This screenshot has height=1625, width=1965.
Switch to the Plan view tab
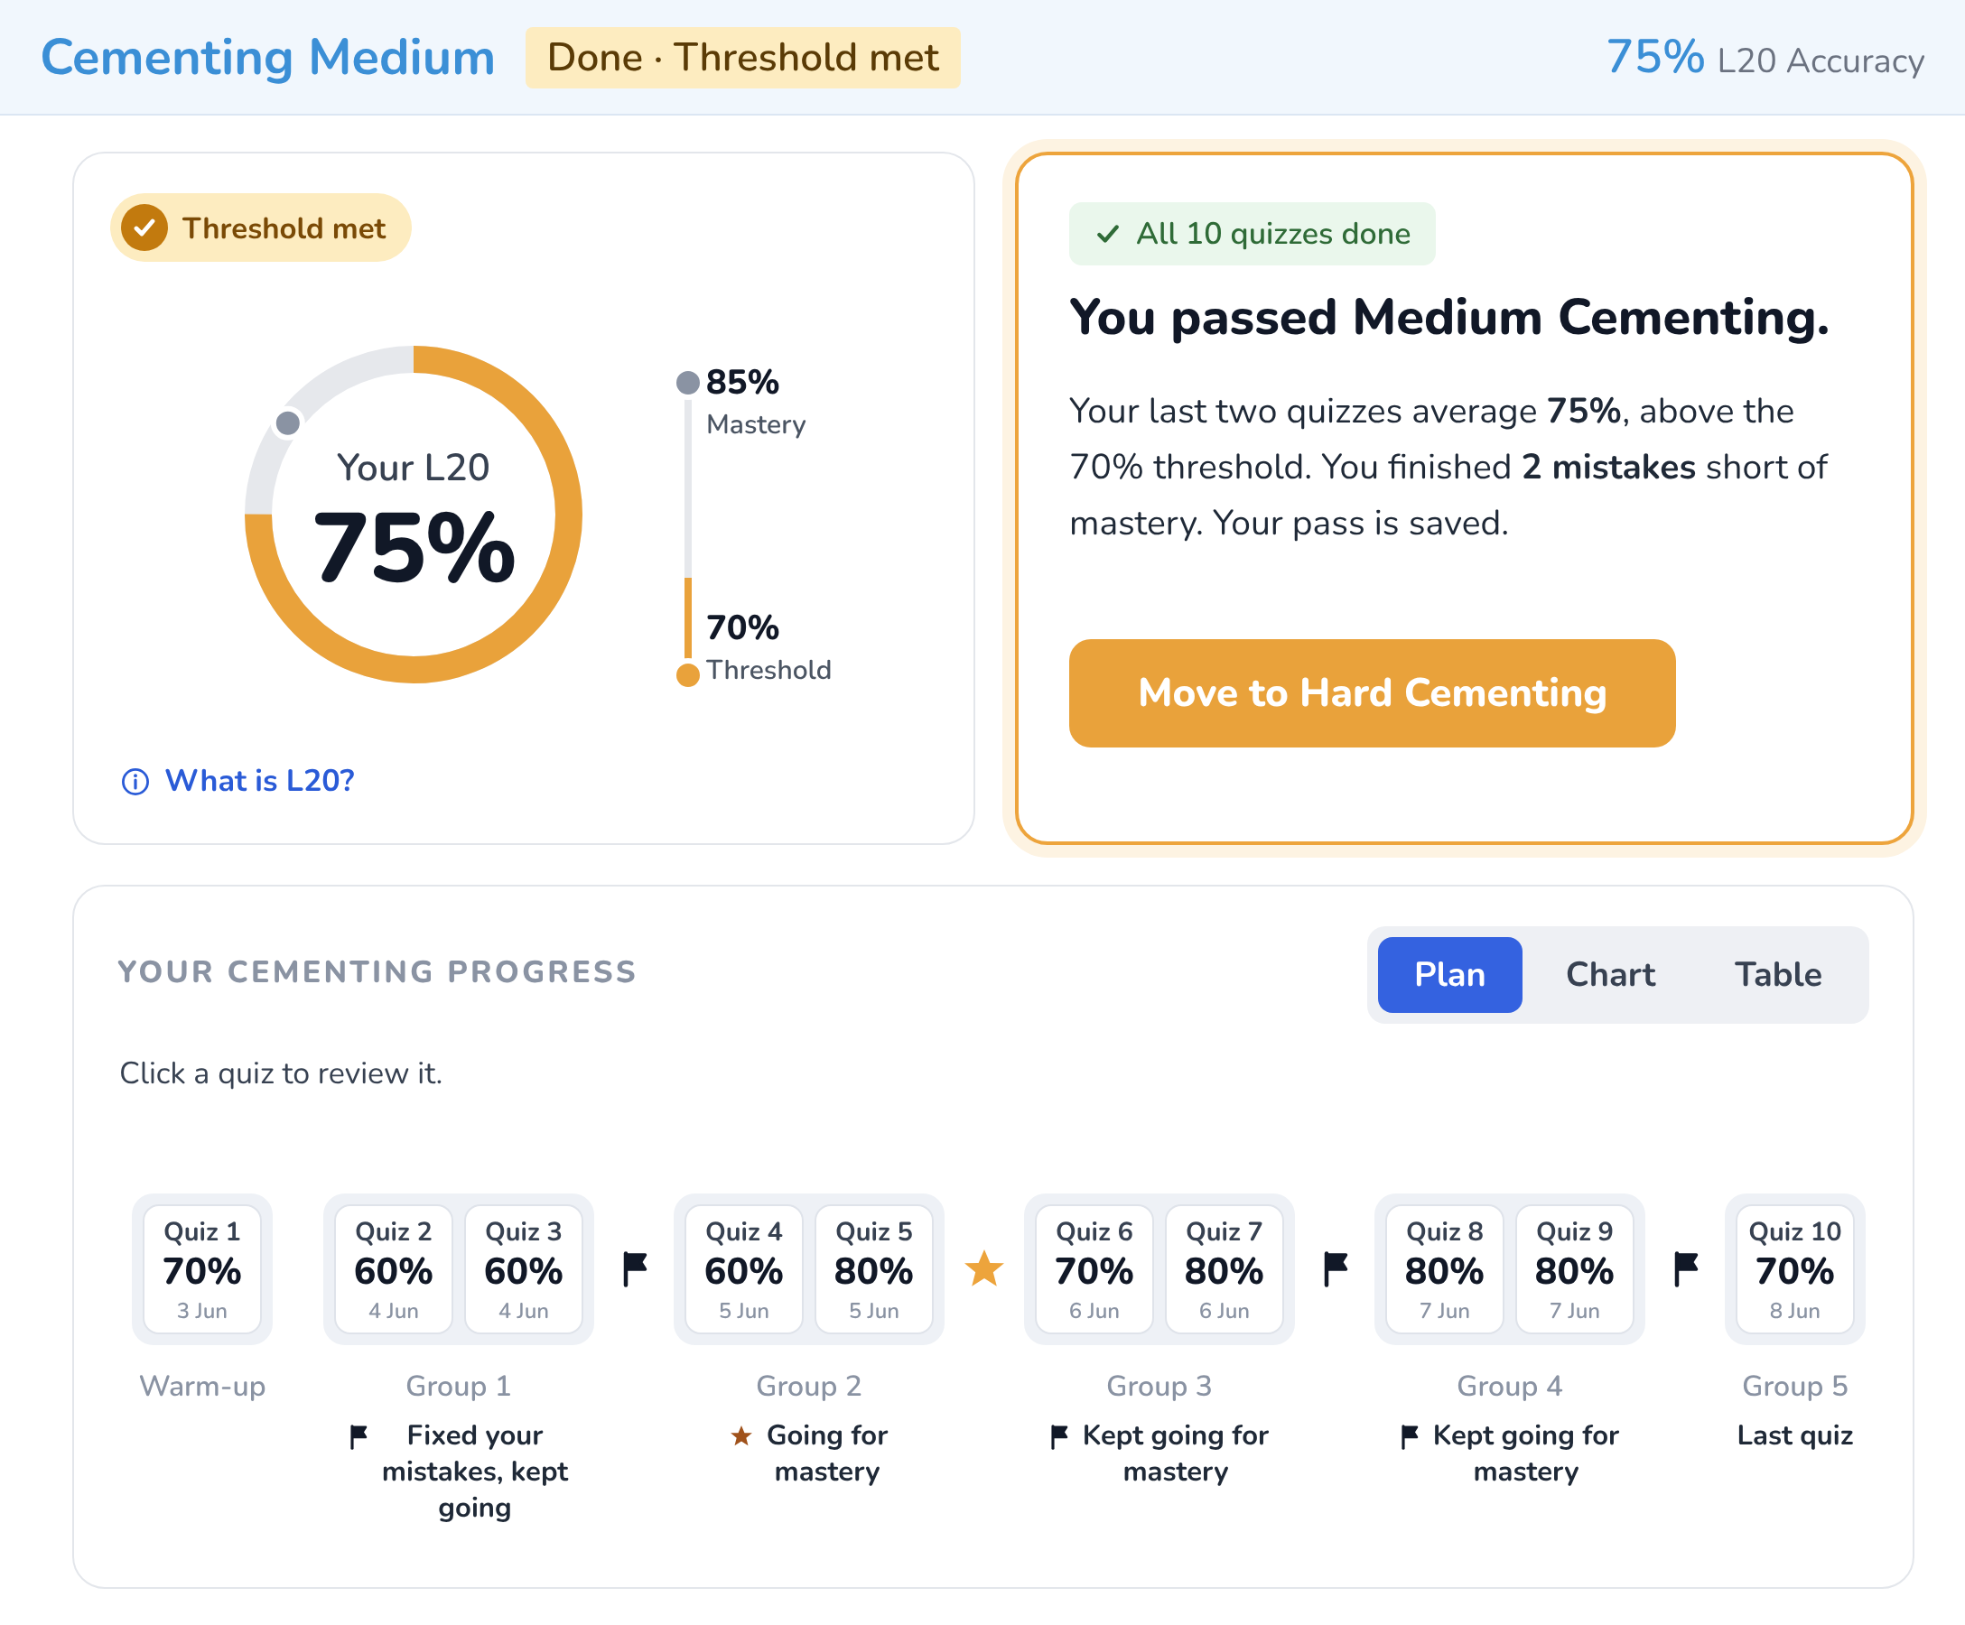pyautogui.click(x=1449, y=974)
